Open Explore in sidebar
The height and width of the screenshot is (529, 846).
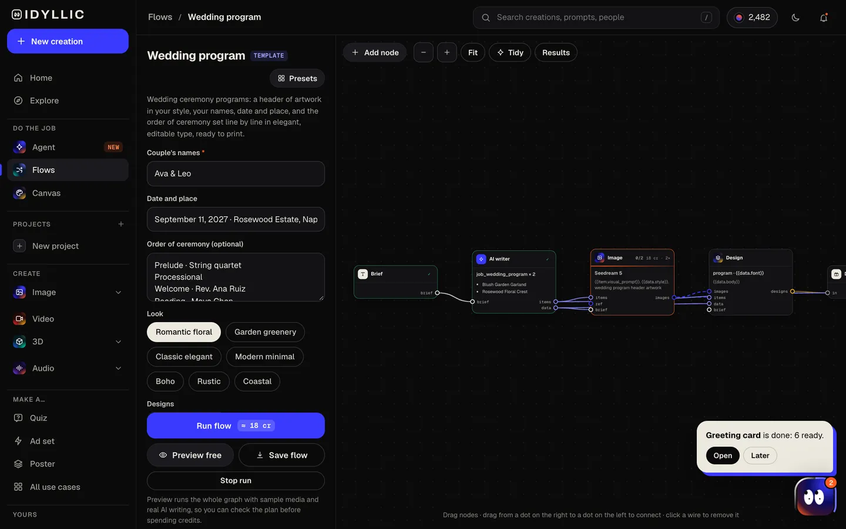(68, 101)
